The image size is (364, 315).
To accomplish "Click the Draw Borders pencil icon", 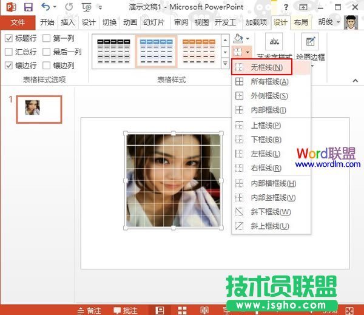I will coord(310,41).
